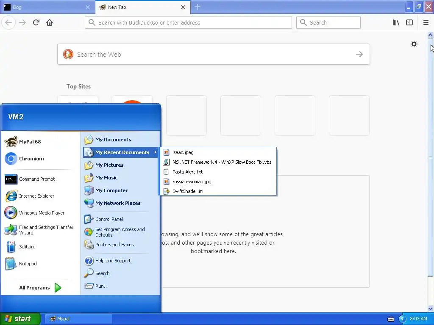The height and width of the screenshot is (325, 434).
Task: Click the Start button
Action: pyautogui.click(x=20, y=319)
